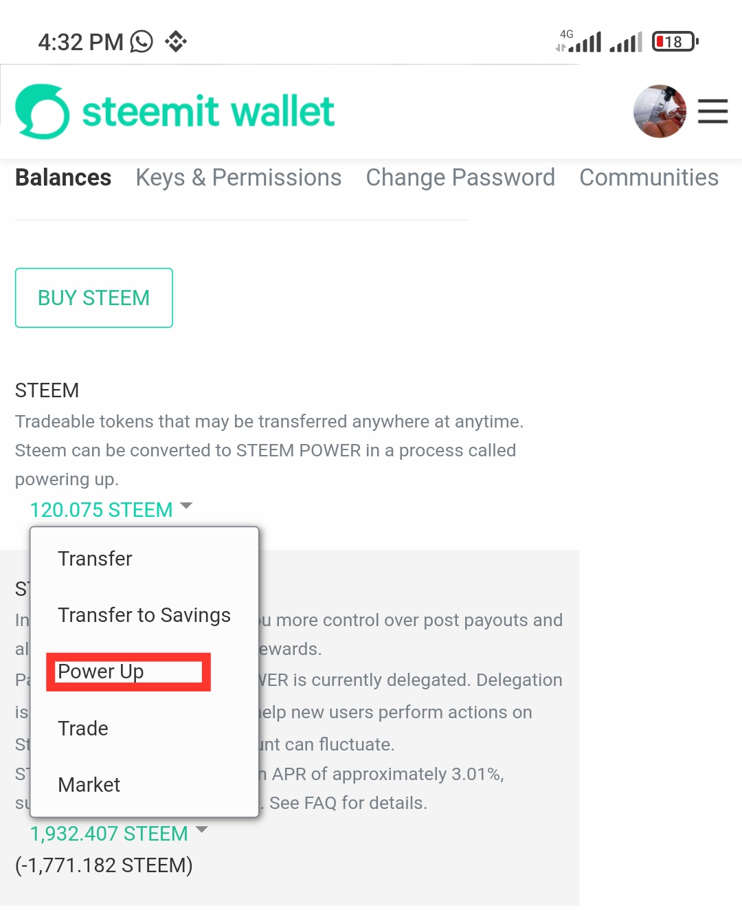Switch to Keys & Permissions tab

coord(238,177)
